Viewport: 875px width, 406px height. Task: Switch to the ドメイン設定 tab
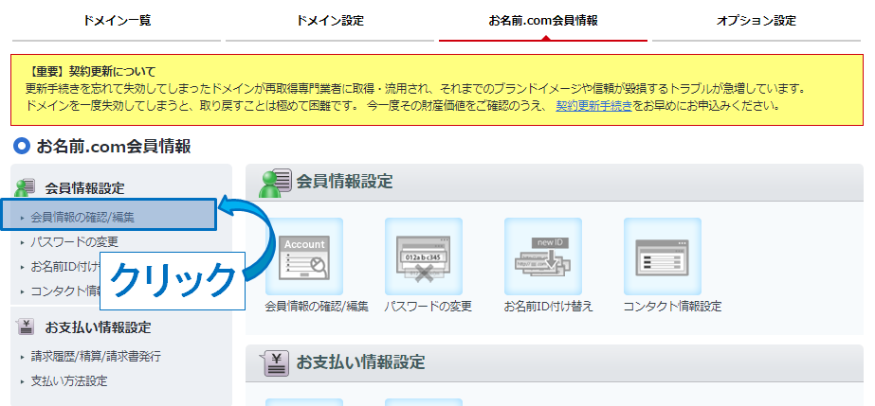click(330, 21)
